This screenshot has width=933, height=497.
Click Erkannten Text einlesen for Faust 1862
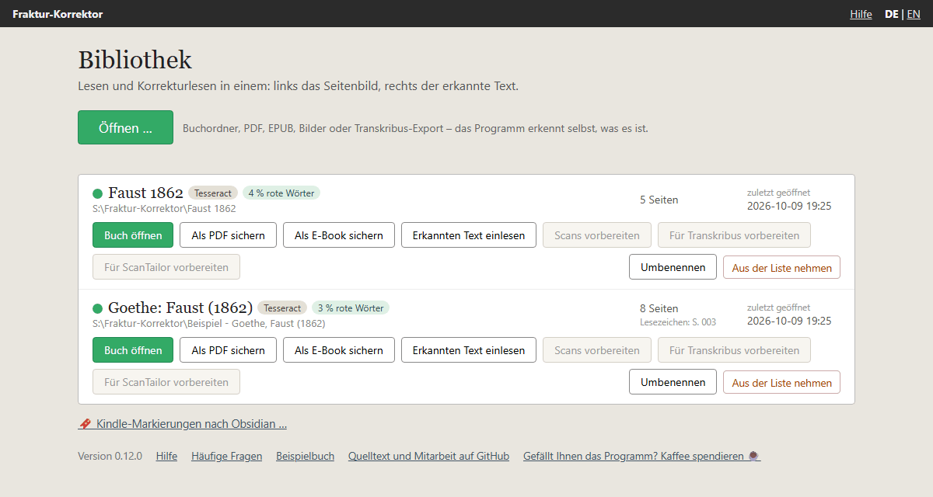pyautogui.click(x=469, y=235)
